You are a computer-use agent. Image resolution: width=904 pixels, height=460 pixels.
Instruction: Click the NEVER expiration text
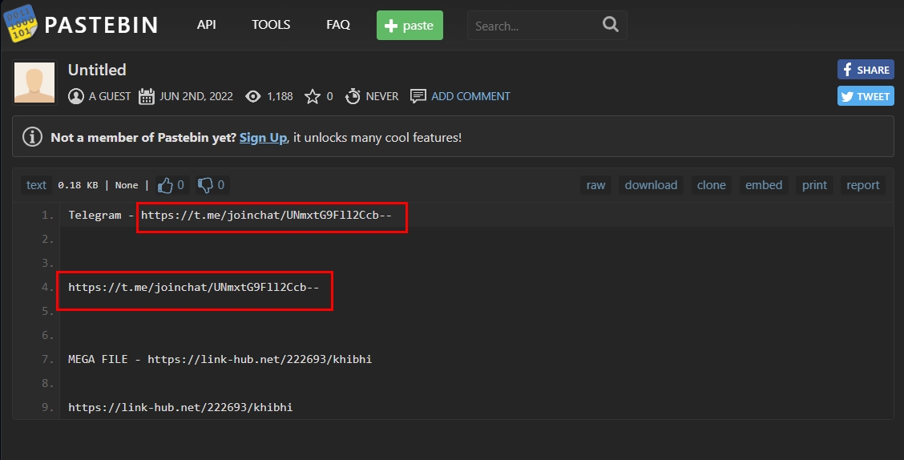pyautogui.click(x=382, y=96)
